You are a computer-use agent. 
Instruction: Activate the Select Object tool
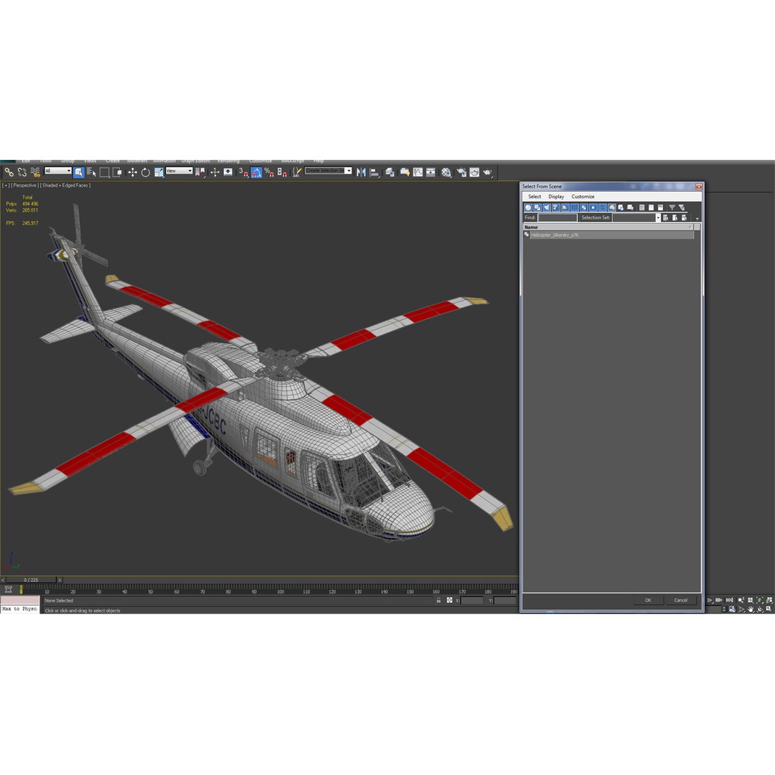[x=79, y=172]
